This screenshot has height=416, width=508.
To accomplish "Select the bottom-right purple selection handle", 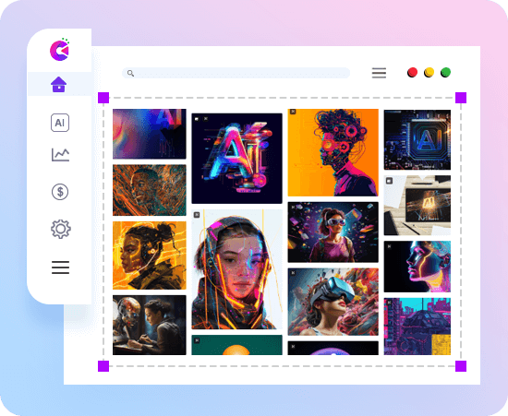I will pyautogui.click(x=461, y=366).
